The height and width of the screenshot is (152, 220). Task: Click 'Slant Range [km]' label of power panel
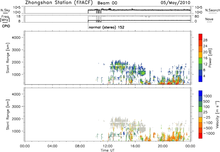tap(8, 58)
